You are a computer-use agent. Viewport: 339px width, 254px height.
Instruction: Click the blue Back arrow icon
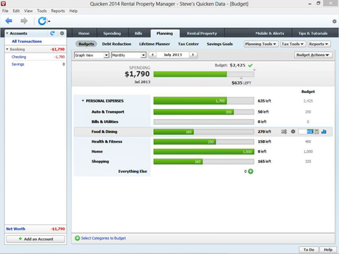(9, 21)
